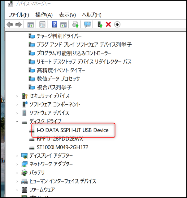The height and width of the screenshot is (198, 187).
Task: Select the ディスプレイ アダプター label
Action: click(x=51, y=155)
